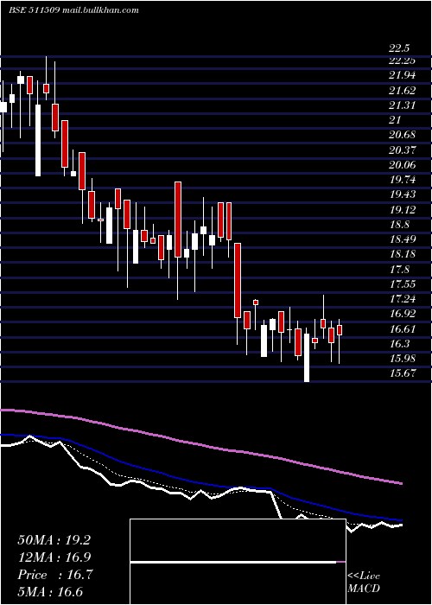Click the 18.8 price axis label
The width and height of the screenshot is (432, 605).
(x=399, y=225)
